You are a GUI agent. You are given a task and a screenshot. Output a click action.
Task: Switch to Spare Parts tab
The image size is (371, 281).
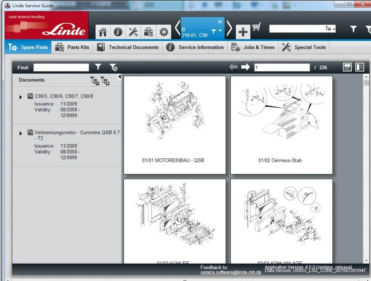click(28, 47)
